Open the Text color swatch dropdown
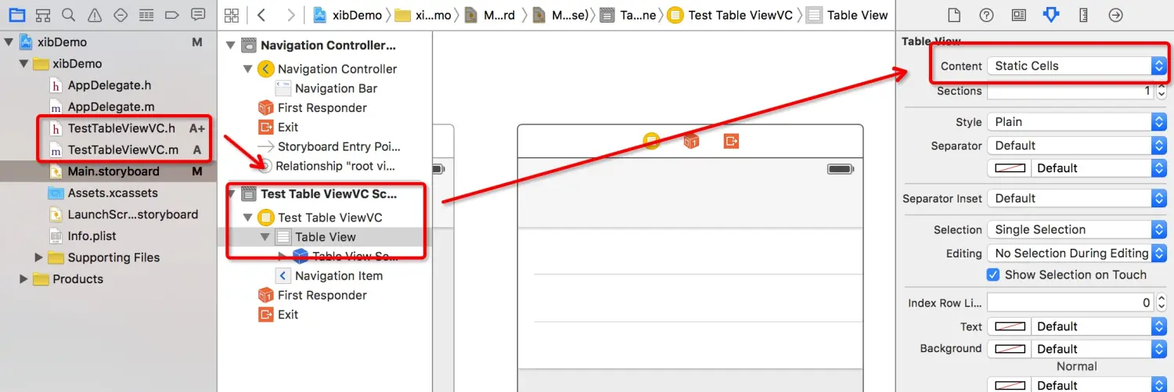 click(1077, 326)
